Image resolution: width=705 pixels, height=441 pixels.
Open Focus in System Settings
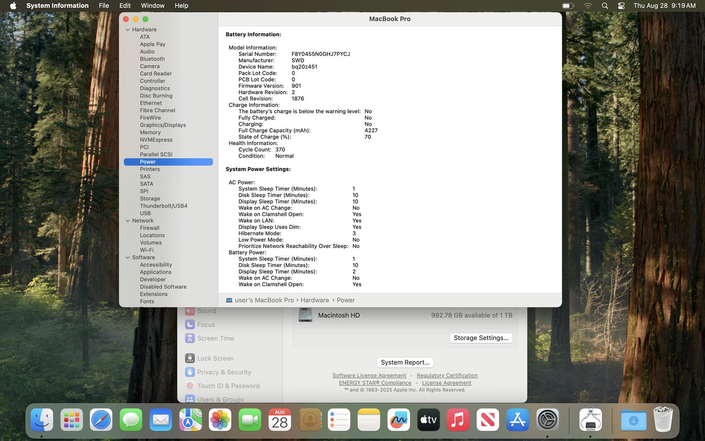coord(206,324)
